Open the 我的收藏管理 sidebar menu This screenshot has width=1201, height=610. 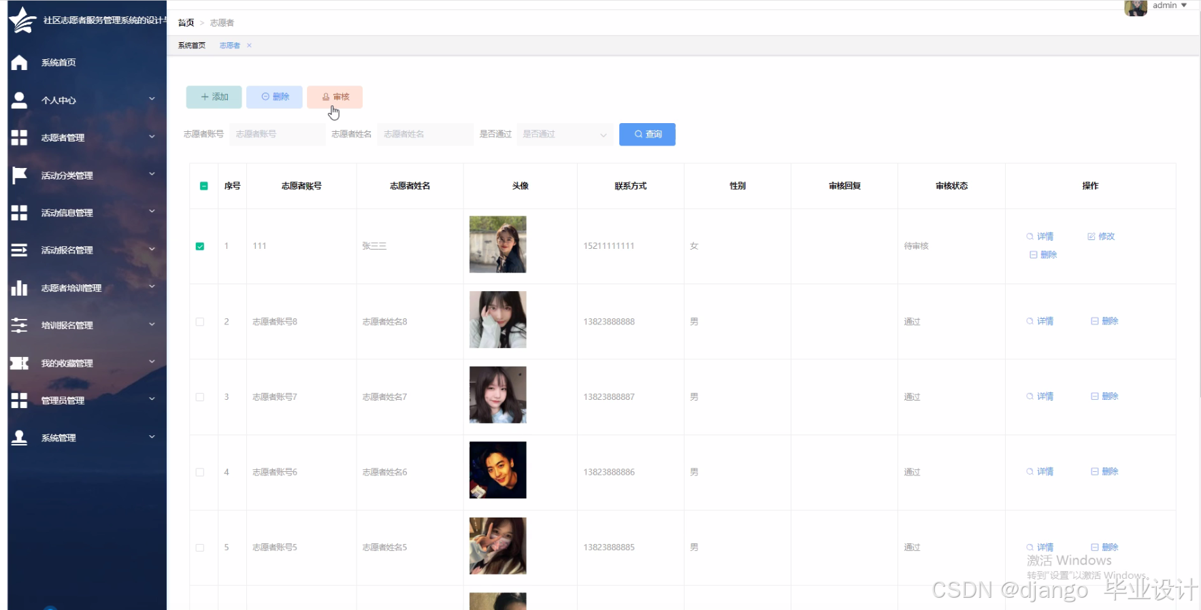tap(86, 363)
